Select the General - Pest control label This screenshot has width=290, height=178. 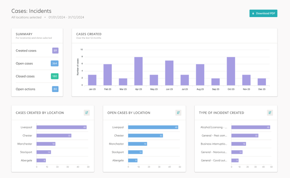214,136
